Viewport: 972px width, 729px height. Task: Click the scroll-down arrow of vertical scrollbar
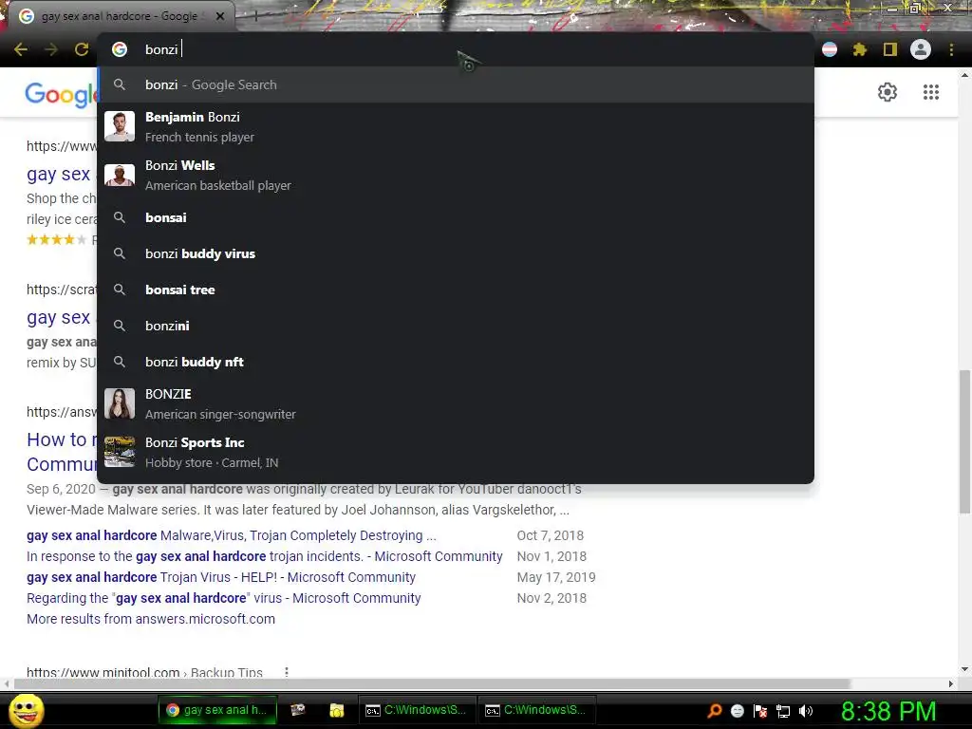tap(964, 669)
